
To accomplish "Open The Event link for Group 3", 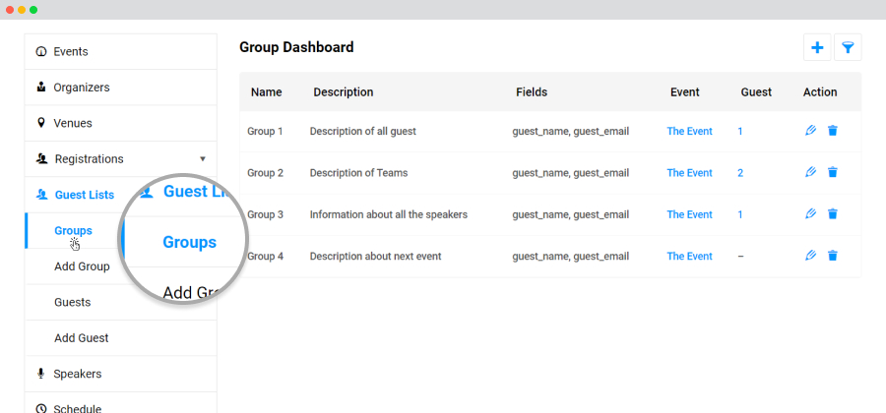I will pos(689,214).
